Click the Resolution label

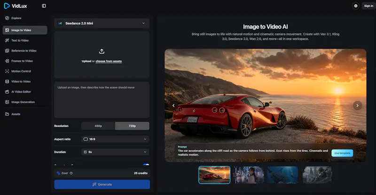coord(62,126)
